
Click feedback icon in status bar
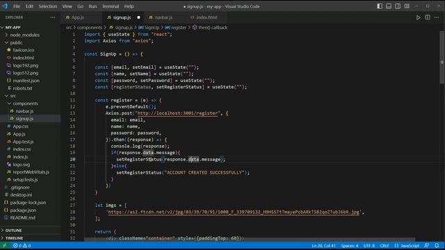click(426, 245)
